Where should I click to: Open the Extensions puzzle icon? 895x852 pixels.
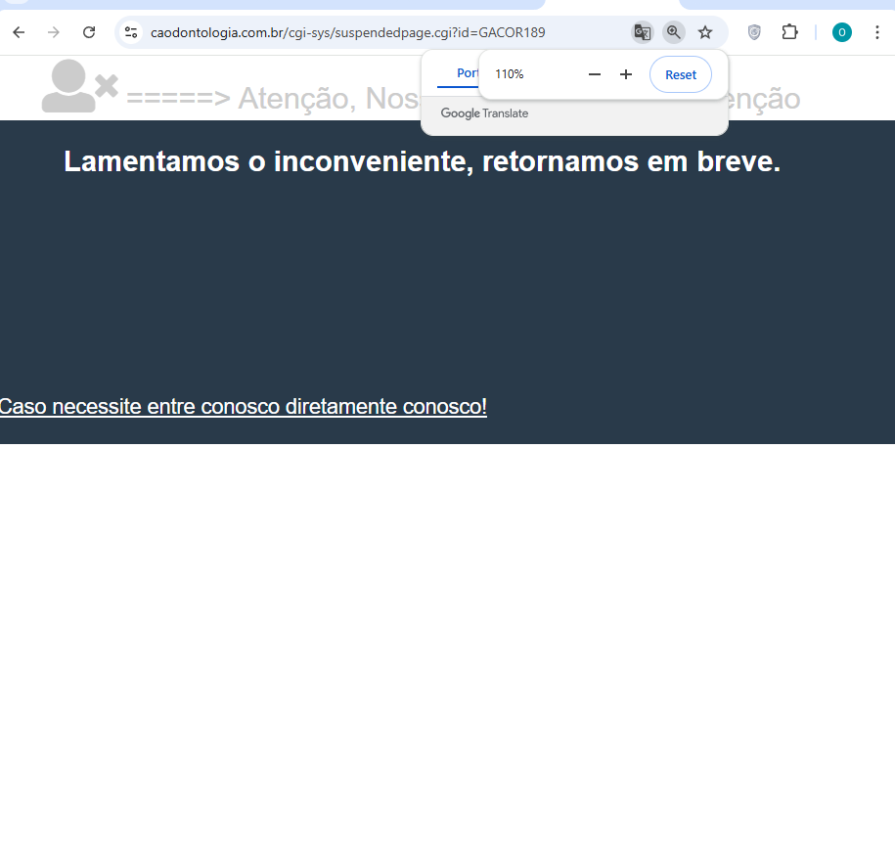[790, 32]
